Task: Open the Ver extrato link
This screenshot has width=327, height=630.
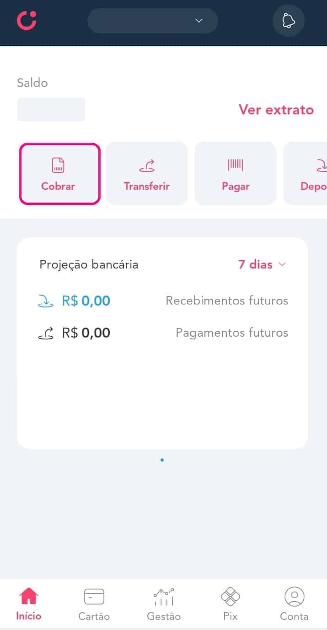Action: [276, 110]
